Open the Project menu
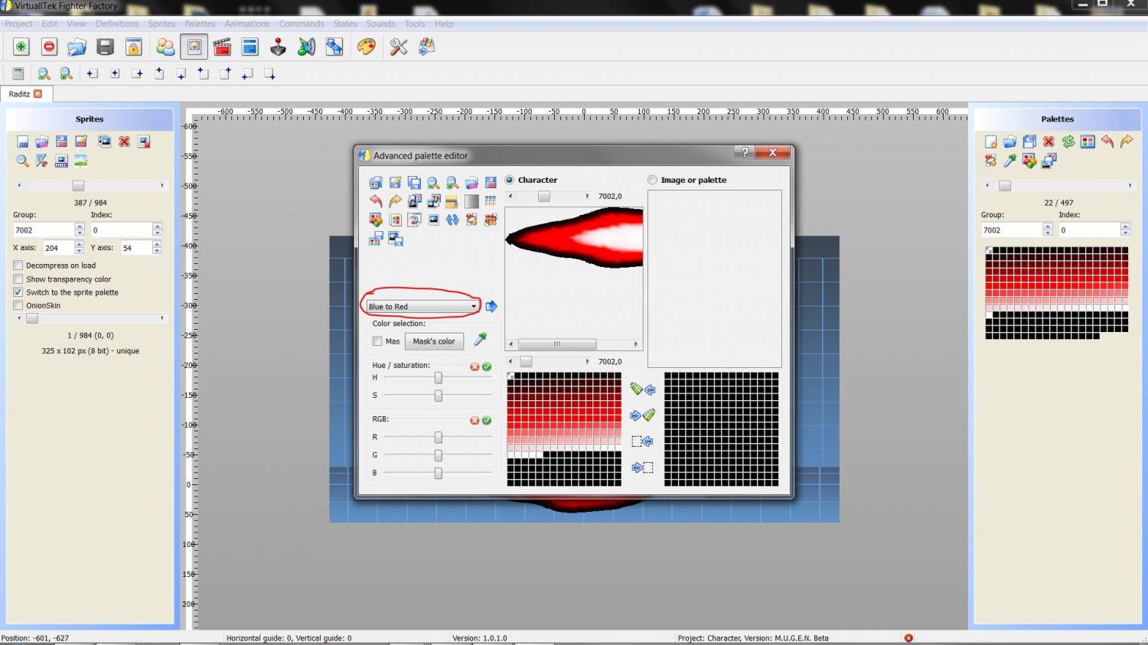The image size is (1148, 645). 18,24
